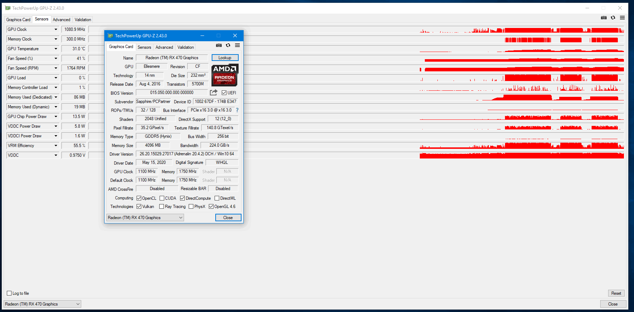The width and height of the screenshot is (634, 312).
Task: Open the VRM Efficiency sensor dropdown
Action: 56,146
